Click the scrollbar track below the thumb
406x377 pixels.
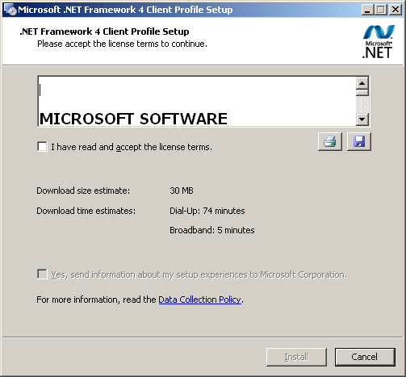362,105
